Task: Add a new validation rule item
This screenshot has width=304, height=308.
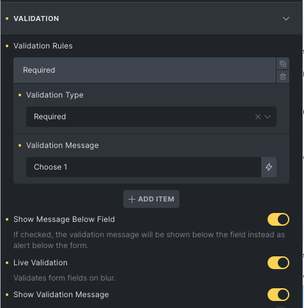Action: pyautogui.click(x=151, y=199)
